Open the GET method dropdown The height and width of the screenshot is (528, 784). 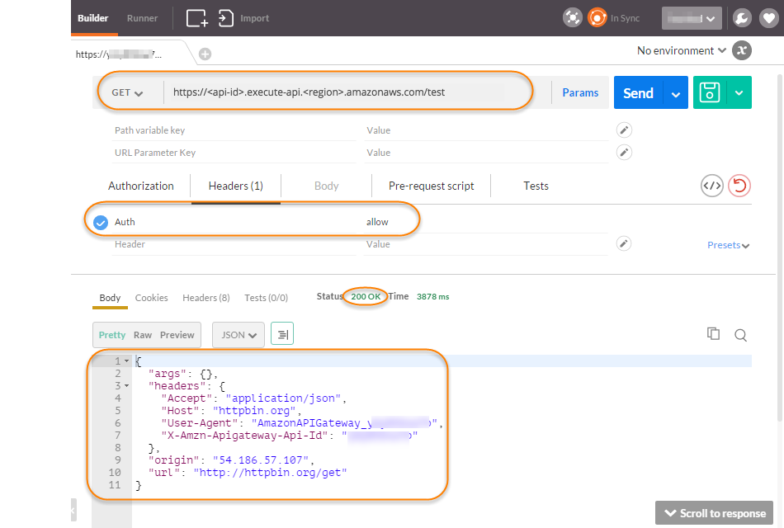pyautogui.click(x=129, y=92)
